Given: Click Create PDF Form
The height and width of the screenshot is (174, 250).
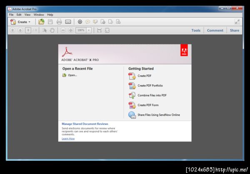Looking at the screenshot, I should (x=148, y=105).
